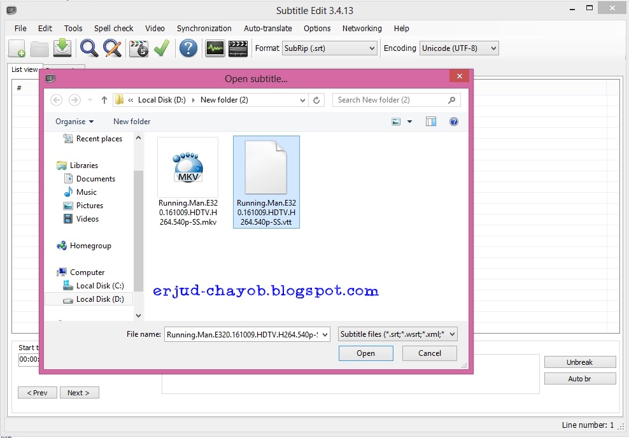
Task: Select the Videos library
Action: [81, 218]
